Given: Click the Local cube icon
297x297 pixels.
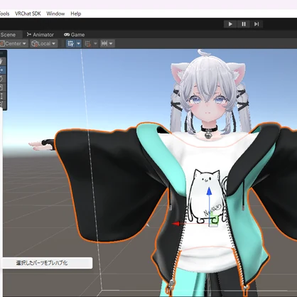Looking at the screenshot, I should pyautogui.click(x=35, y=43).
